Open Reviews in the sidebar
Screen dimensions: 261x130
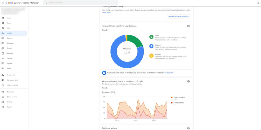tap(10, 38)
